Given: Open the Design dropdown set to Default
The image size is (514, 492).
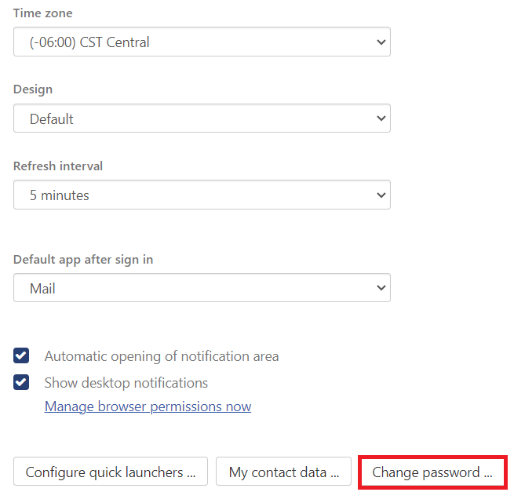Looking at the screenshot, I should click(202, 118).
